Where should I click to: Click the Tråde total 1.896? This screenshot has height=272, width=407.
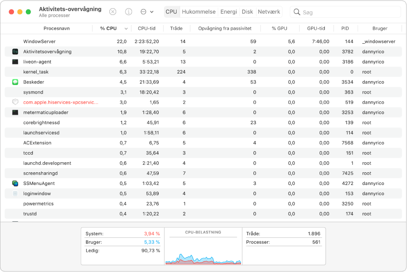314,234
